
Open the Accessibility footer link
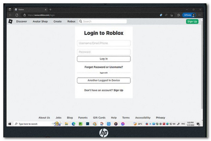143,118
